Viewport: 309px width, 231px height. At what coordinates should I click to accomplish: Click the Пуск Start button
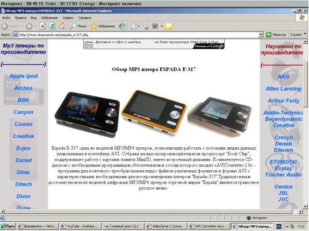click(8, 226)
